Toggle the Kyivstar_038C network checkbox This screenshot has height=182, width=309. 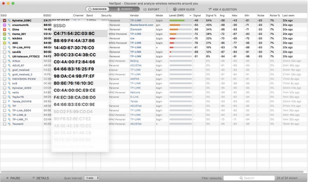pyautogui.click(x=5, y=20)
